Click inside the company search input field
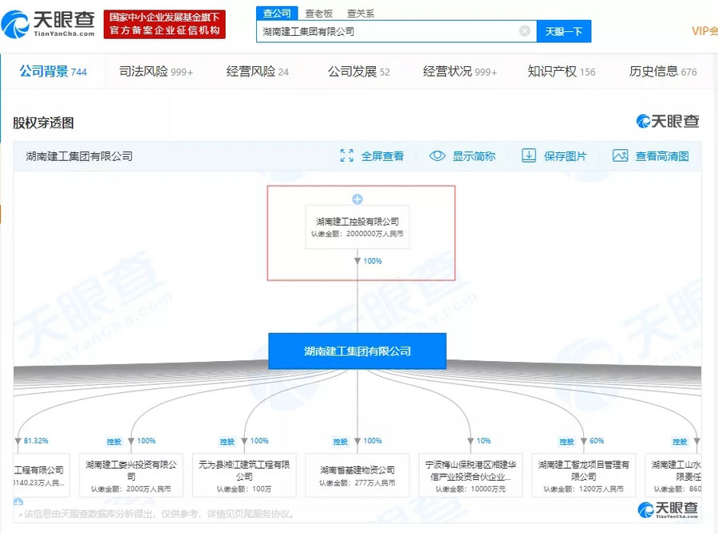This screenshot has height=534, width=718. (x=387, y=31)
